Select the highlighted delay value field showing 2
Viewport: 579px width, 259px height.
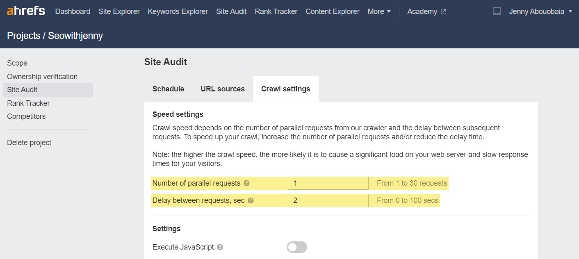[328, 200]
